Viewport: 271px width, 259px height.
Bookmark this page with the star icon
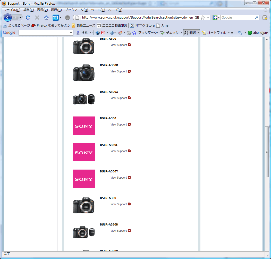click(203, 18)
